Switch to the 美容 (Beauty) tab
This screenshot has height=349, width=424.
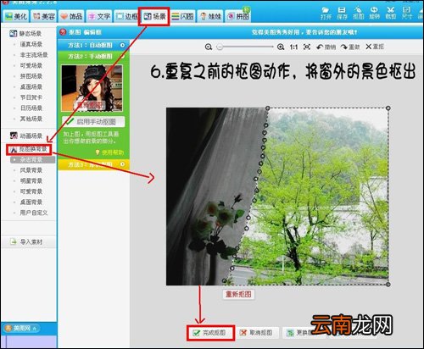tap(43, 16)
